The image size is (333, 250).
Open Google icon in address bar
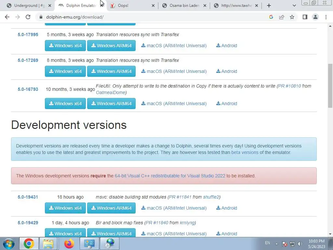click(271, 17)
